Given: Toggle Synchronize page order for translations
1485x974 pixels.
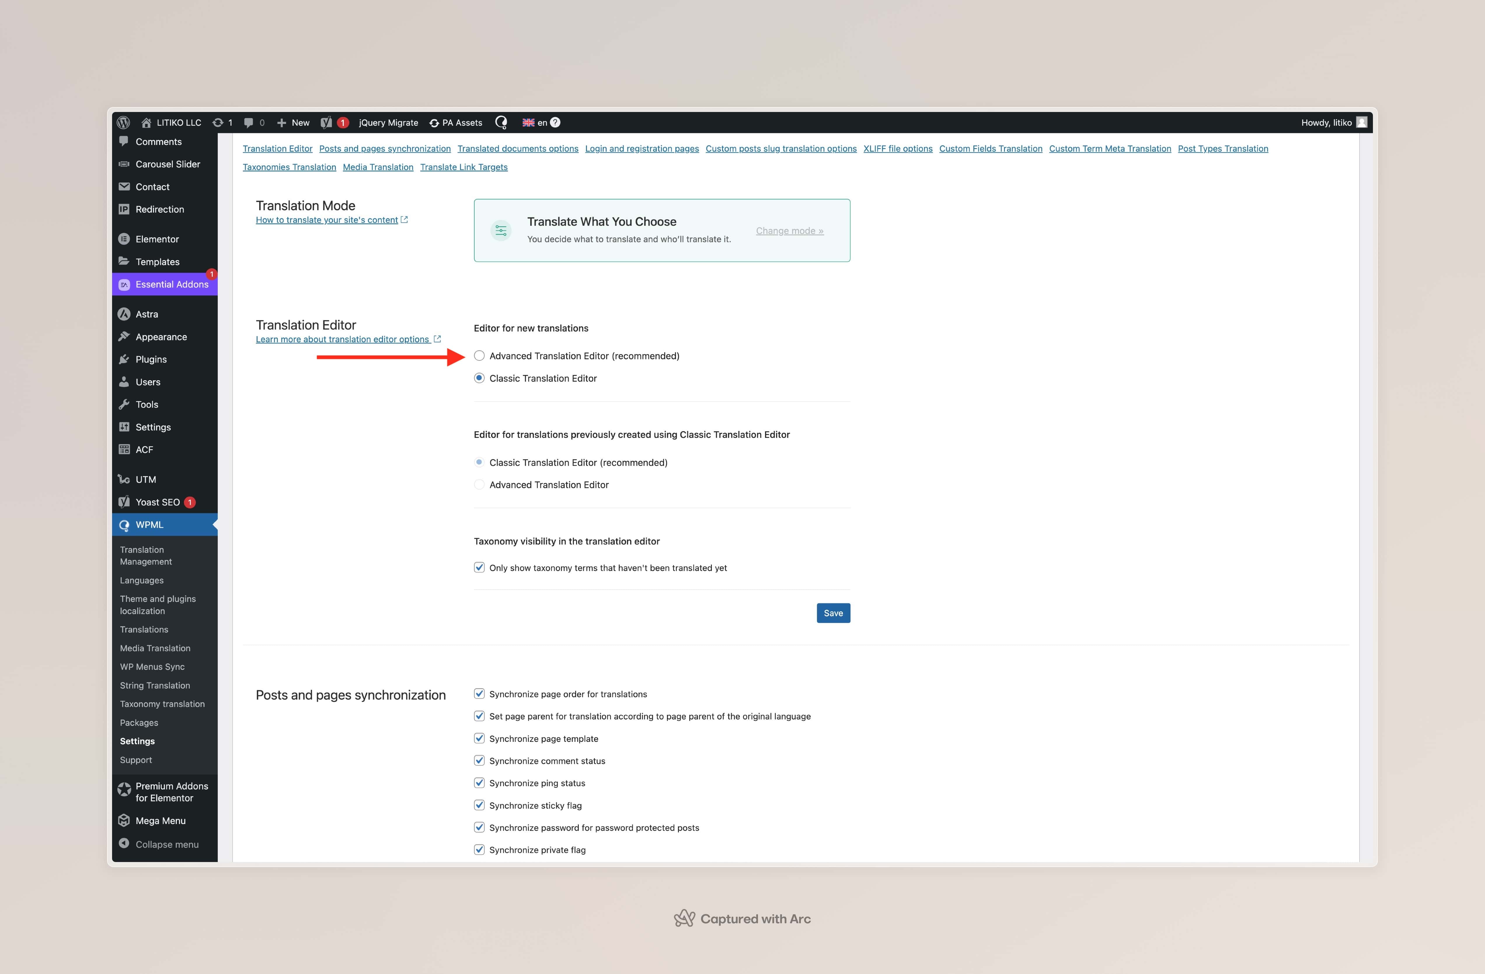Looking at the screenshot, I should 479,693.
